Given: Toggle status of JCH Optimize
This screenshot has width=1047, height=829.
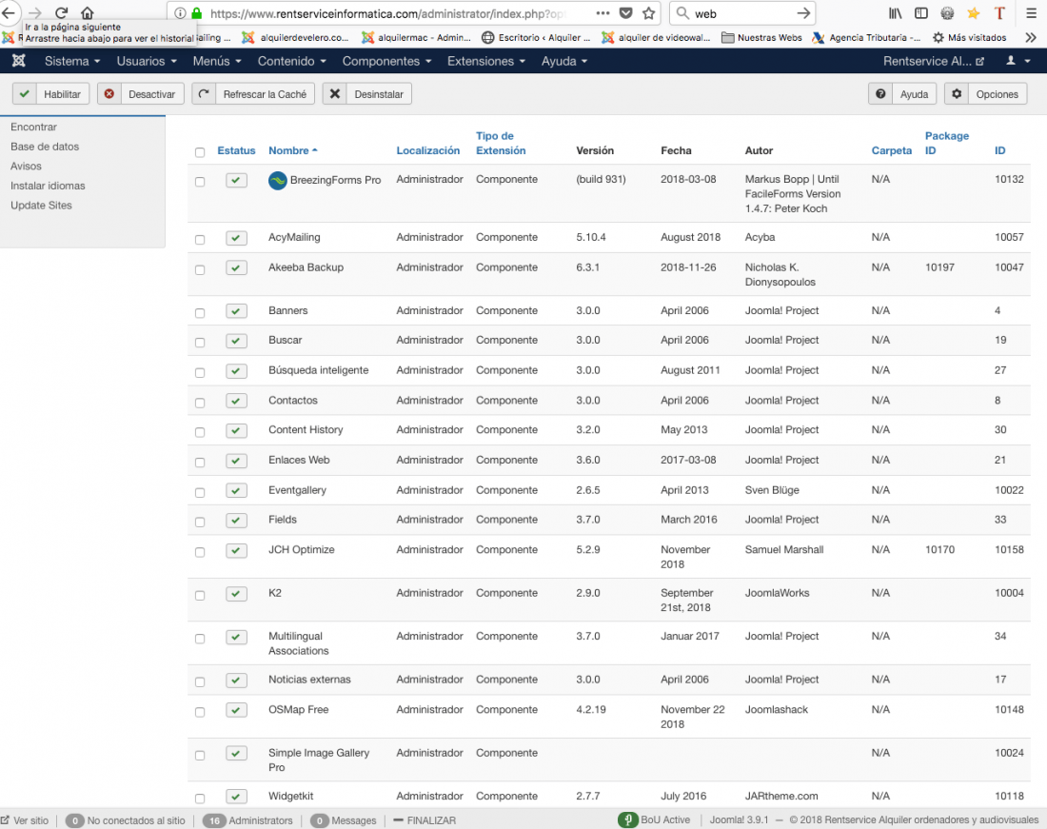Looking at the screenshot, I should coord(236,551).
